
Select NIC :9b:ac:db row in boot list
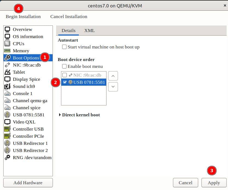[x=84, y=75]
